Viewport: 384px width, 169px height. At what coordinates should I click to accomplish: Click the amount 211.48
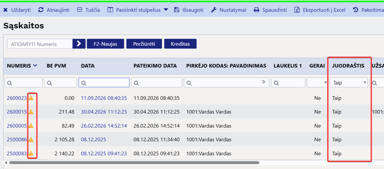pyautogui.click(x=67, y=112)
